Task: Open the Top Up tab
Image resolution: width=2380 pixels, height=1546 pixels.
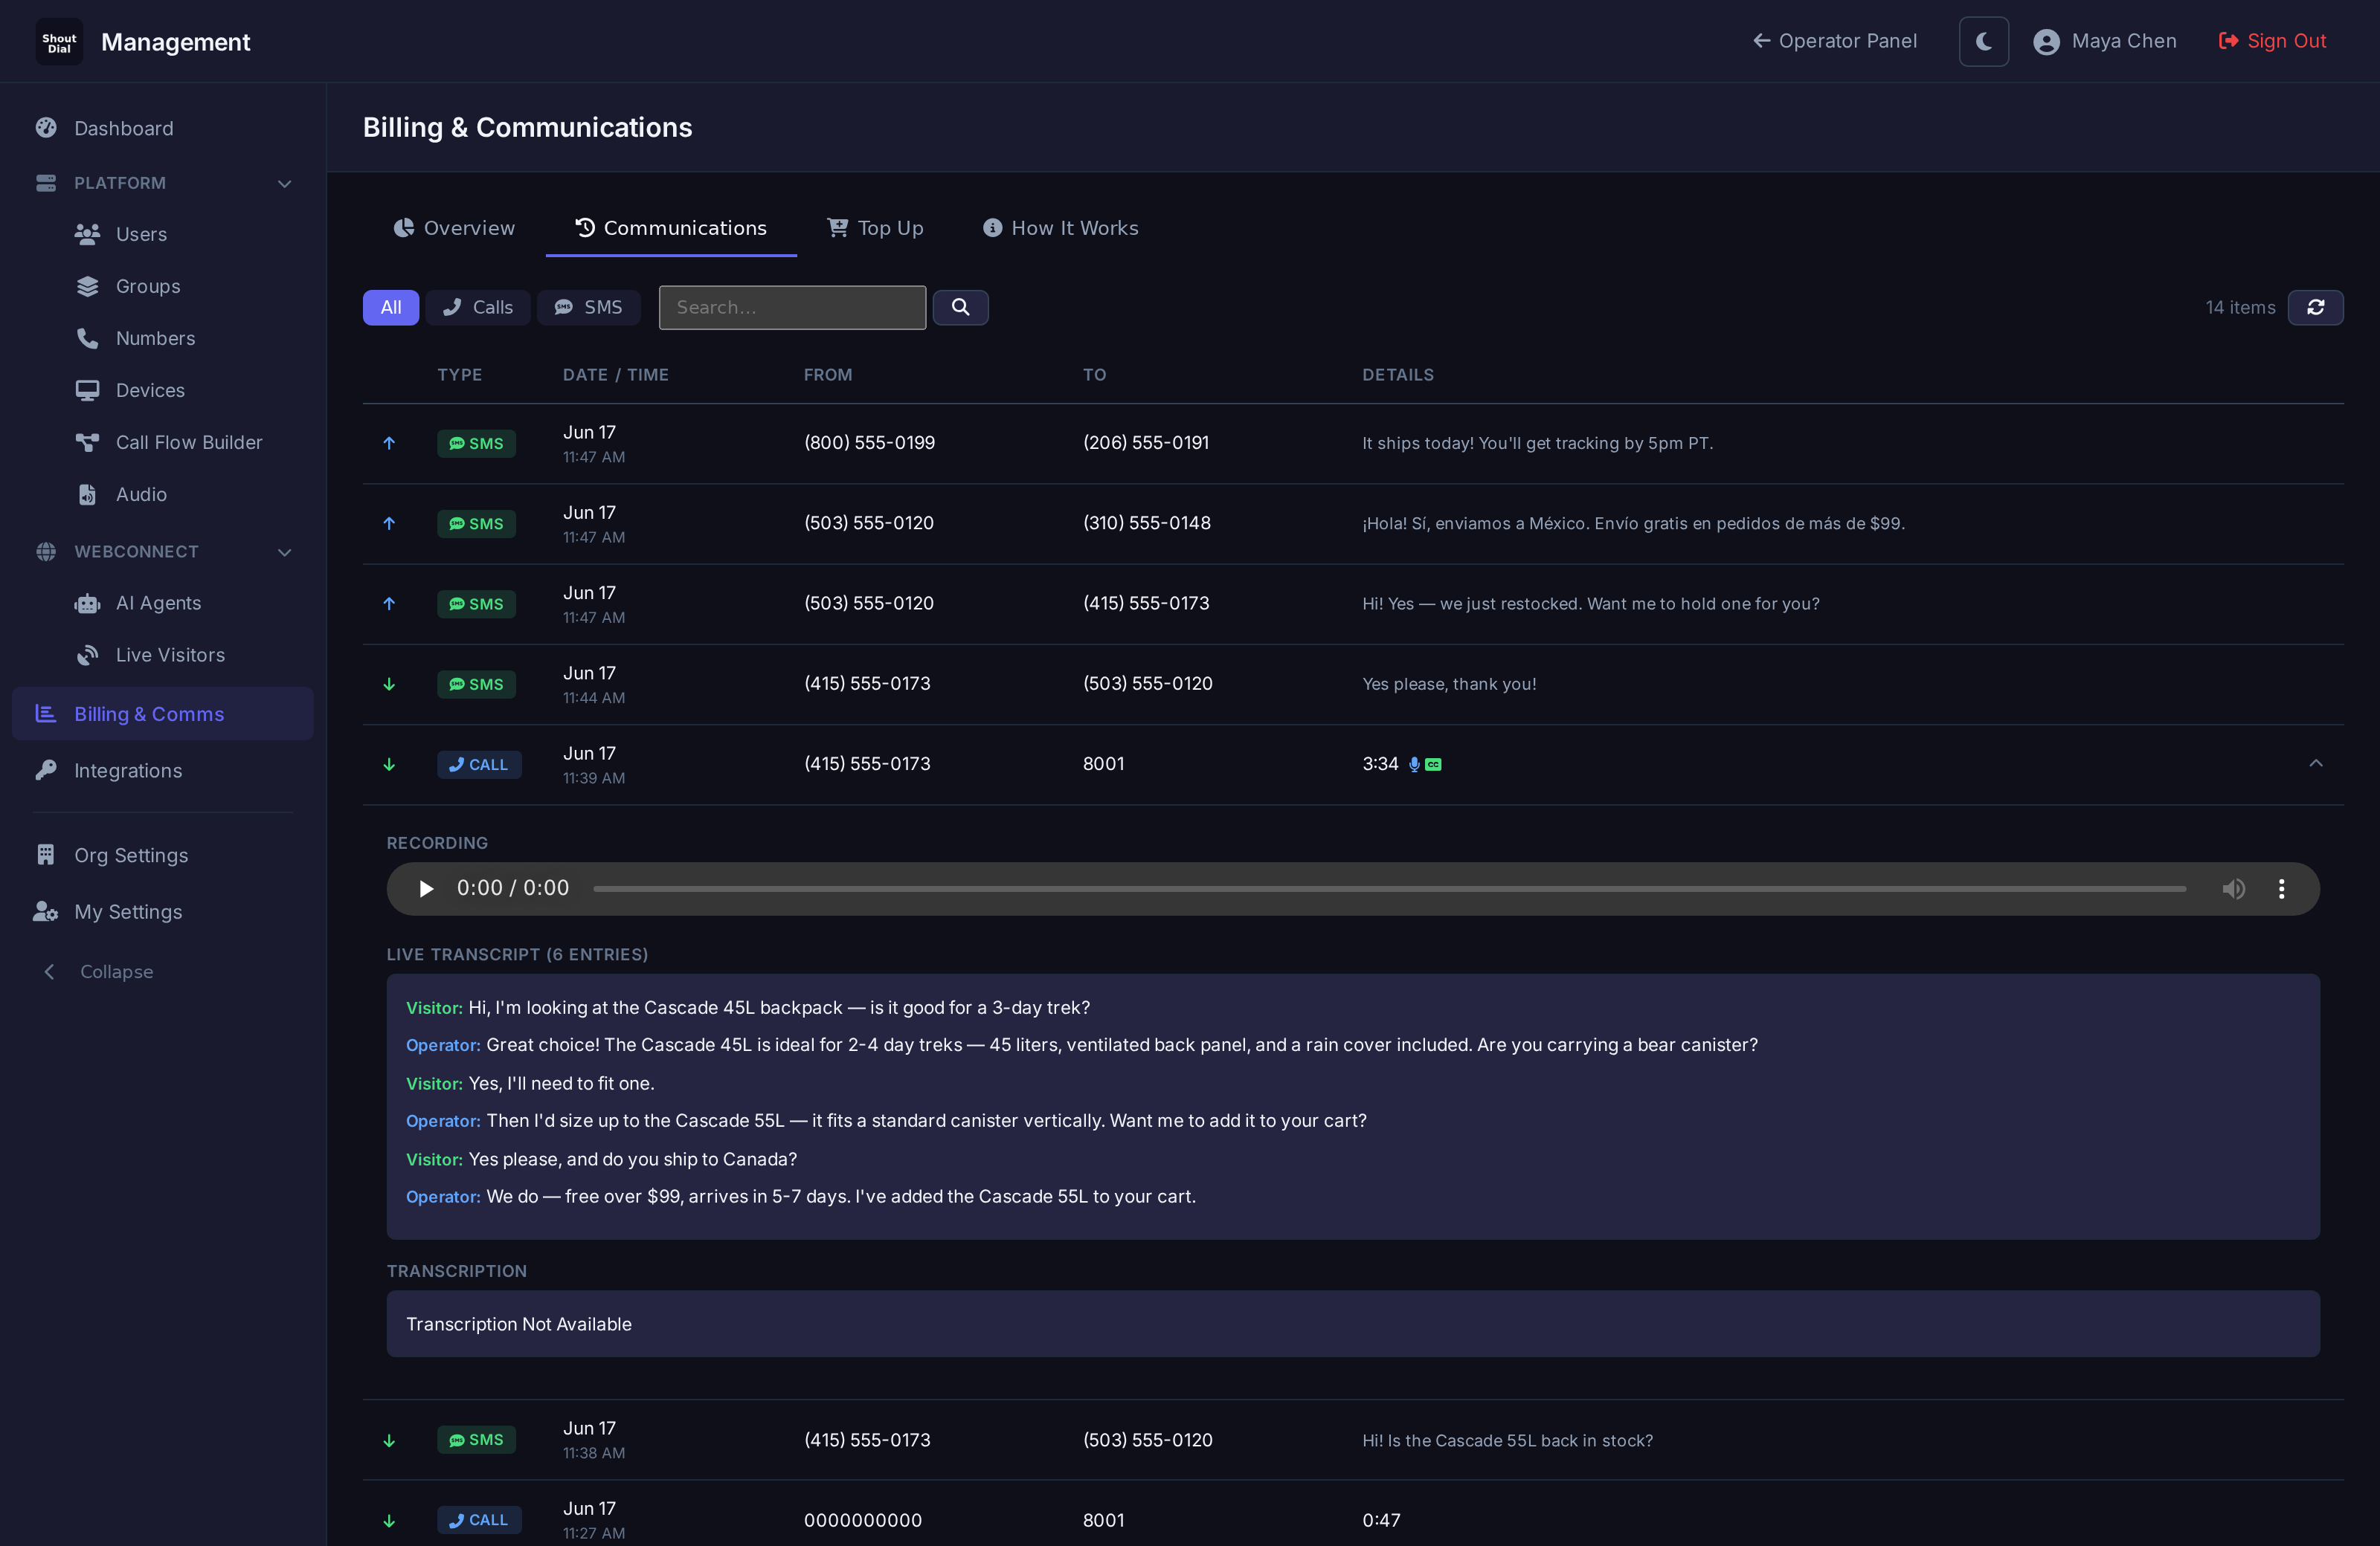Action: click(x=875, y=228)
